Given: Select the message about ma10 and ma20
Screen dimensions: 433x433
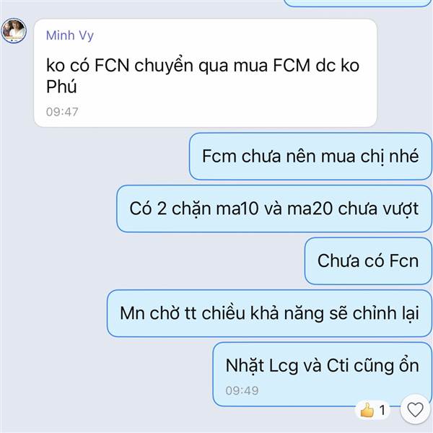Looking at the screenshot, I should pyautogui.click(x=274, y=209).
